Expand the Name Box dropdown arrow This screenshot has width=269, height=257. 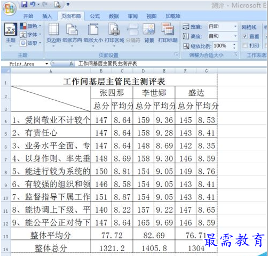pyautogui.click(x=46, y=64)
